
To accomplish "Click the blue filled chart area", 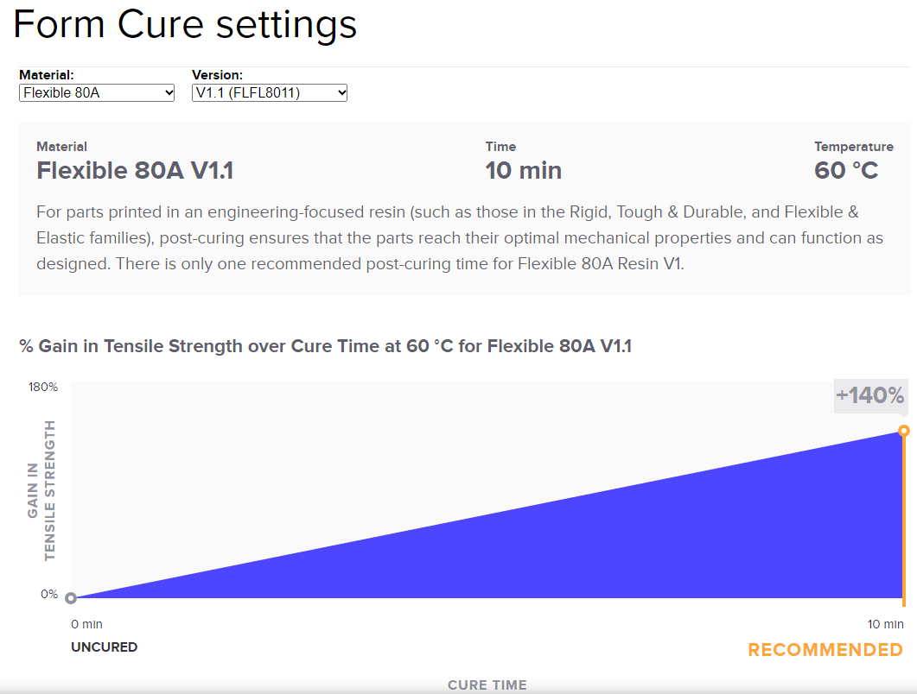I will (x=643, y=543).
